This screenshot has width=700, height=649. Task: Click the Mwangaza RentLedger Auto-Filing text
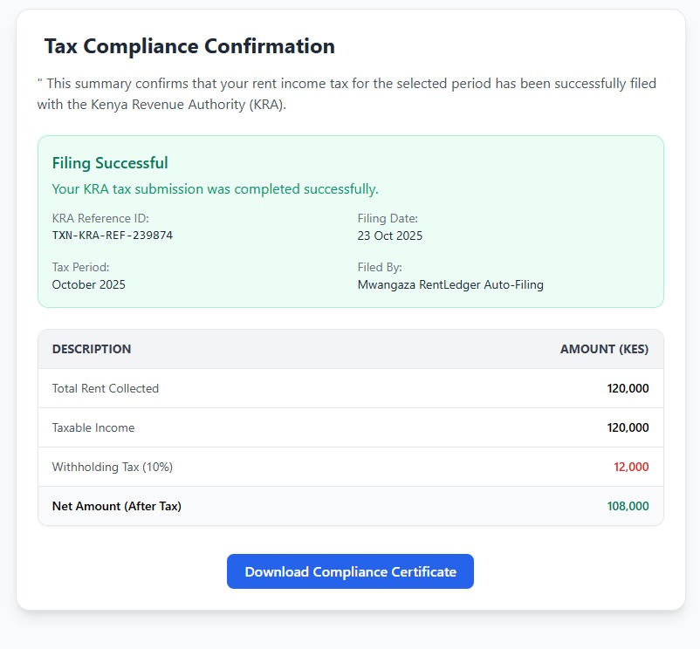point(450,284)
